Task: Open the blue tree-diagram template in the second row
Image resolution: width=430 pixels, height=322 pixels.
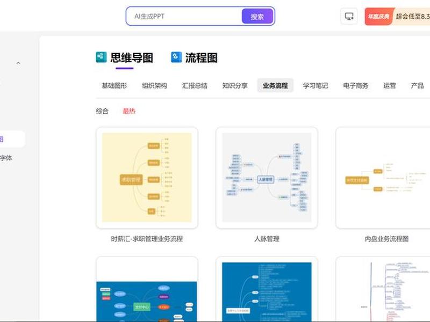Action: coord(267,289)
